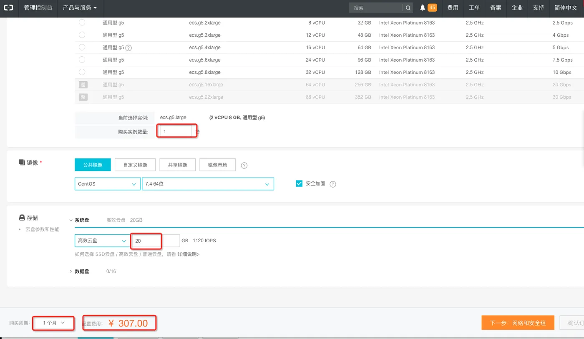Open the notifications bell icon
584x339 pixels.
pos(423,8)
